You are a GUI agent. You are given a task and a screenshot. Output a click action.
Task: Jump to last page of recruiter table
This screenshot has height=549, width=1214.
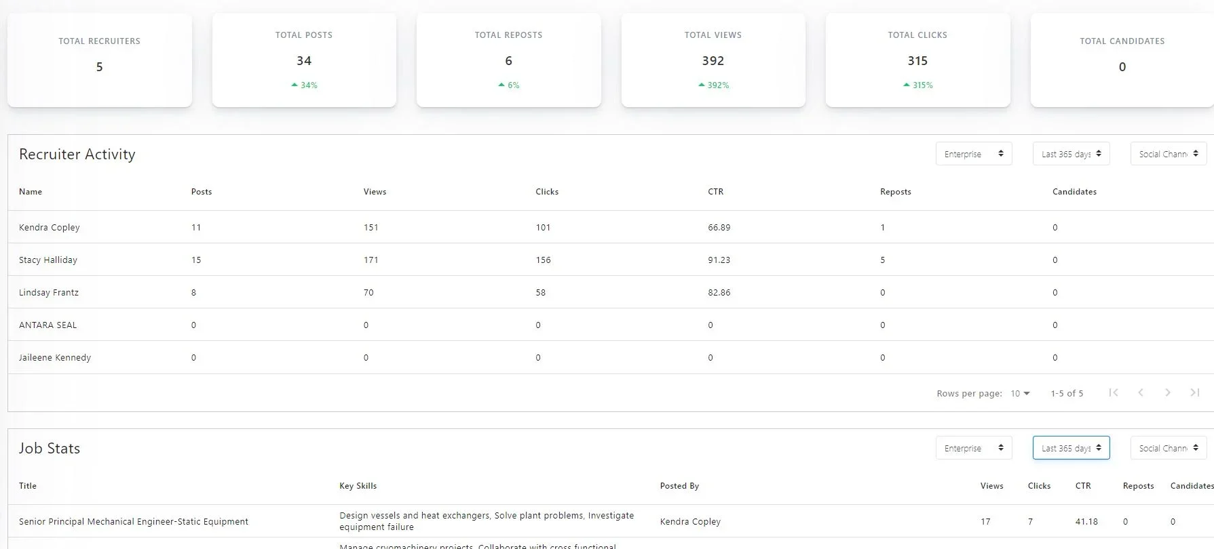click(x=1195, y=392)
